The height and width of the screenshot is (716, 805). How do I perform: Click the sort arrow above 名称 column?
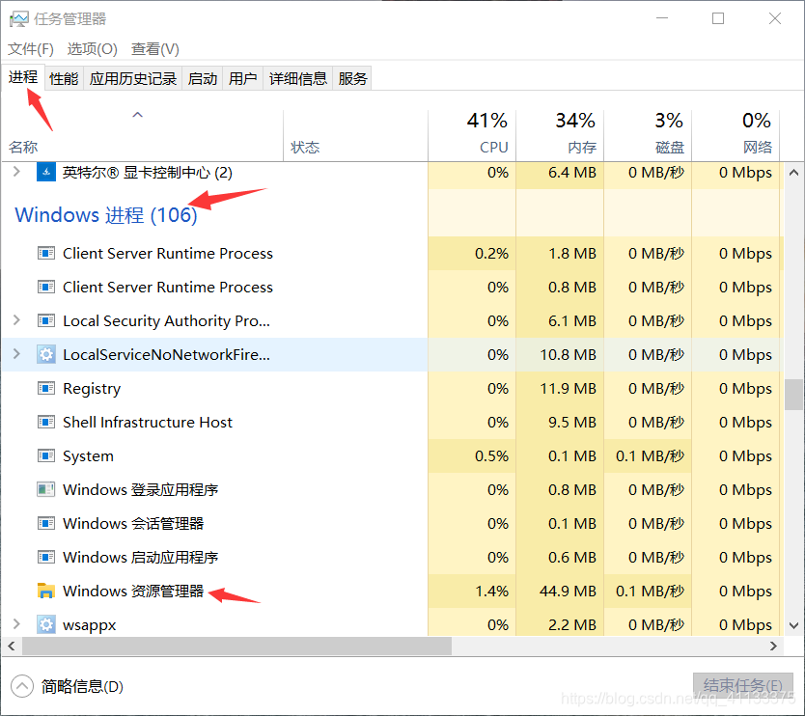pyautogui.click(x=137, y=115)
